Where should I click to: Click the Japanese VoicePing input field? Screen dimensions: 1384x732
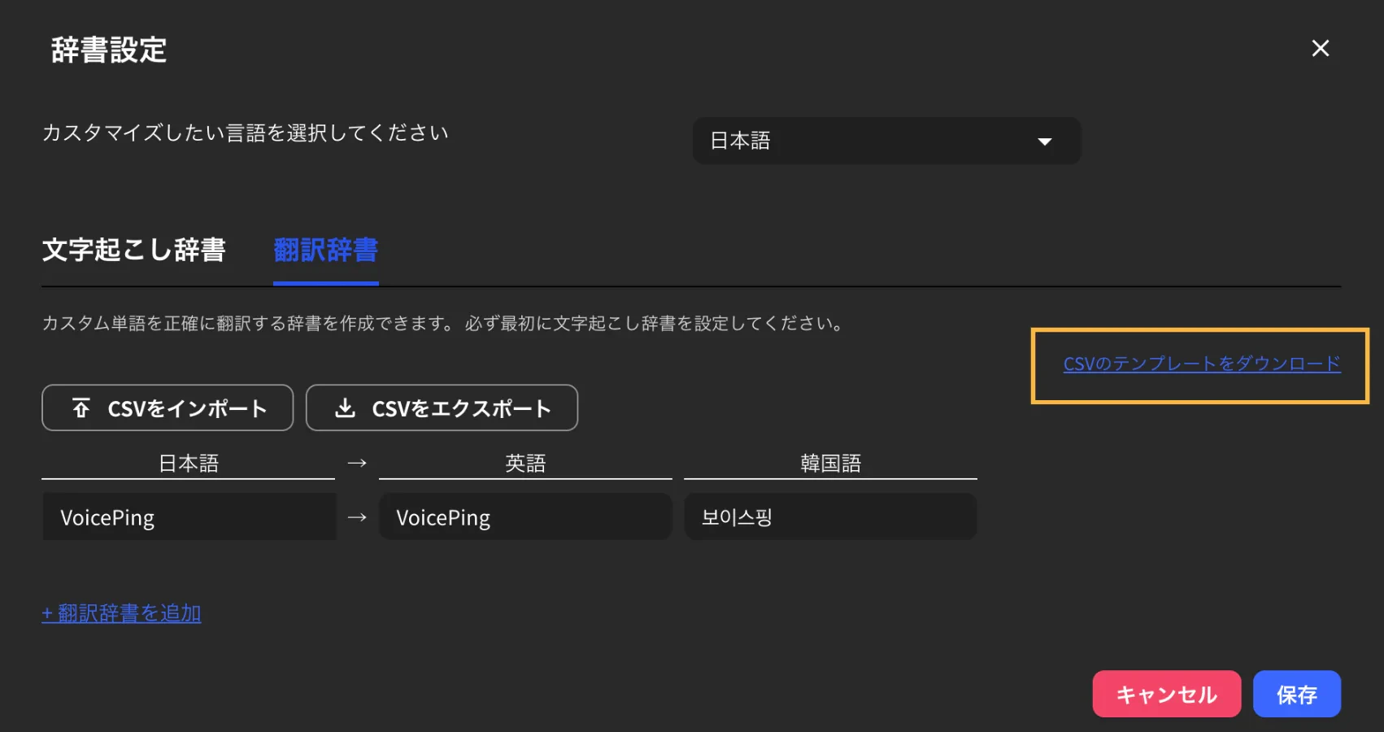click(189, 516)
